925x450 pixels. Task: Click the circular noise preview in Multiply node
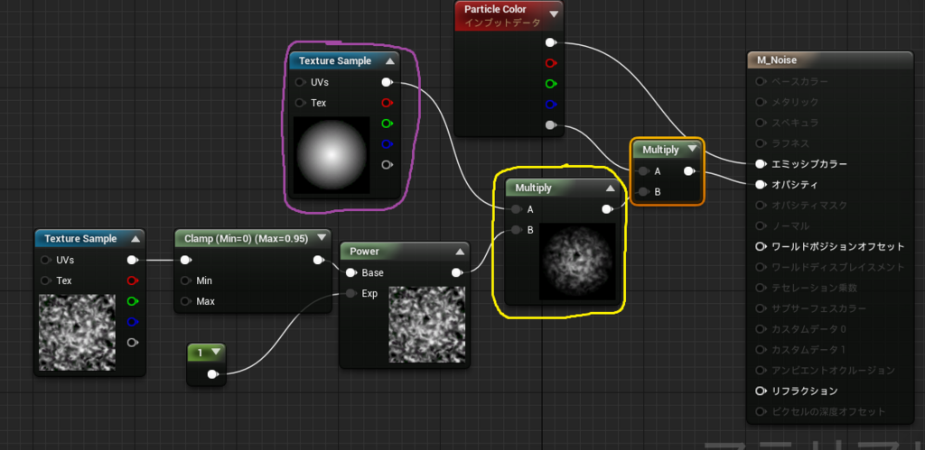[x=577, y=261]
